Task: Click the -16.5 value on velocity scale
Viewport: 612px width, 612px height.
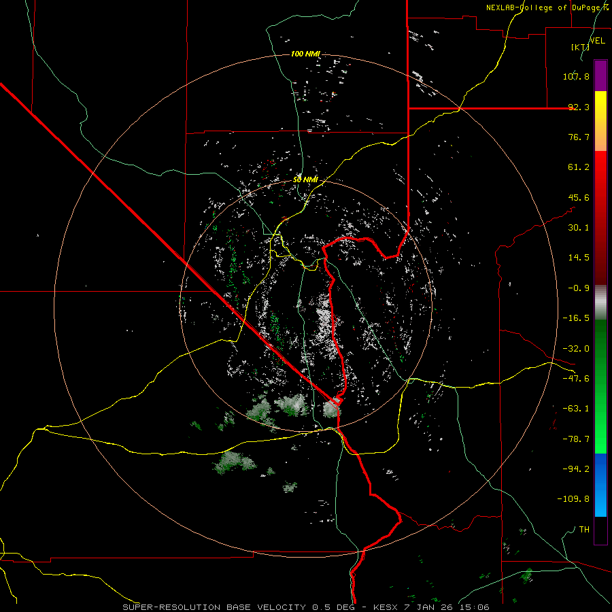Action: click(576, 318)
